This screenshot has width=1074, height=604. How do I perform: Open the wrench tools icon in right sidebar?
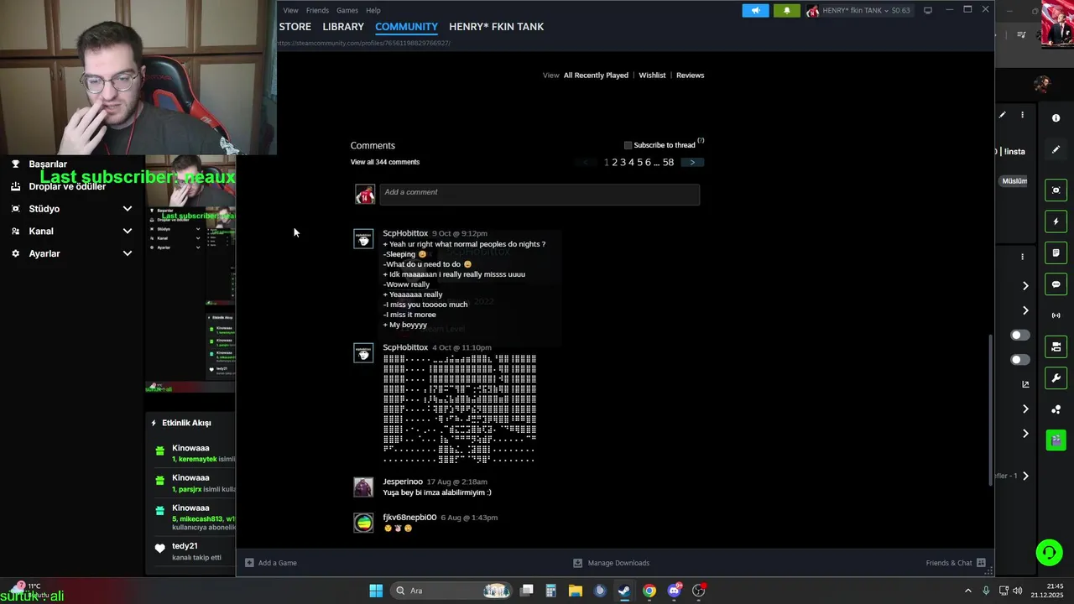coord(1056,378)
